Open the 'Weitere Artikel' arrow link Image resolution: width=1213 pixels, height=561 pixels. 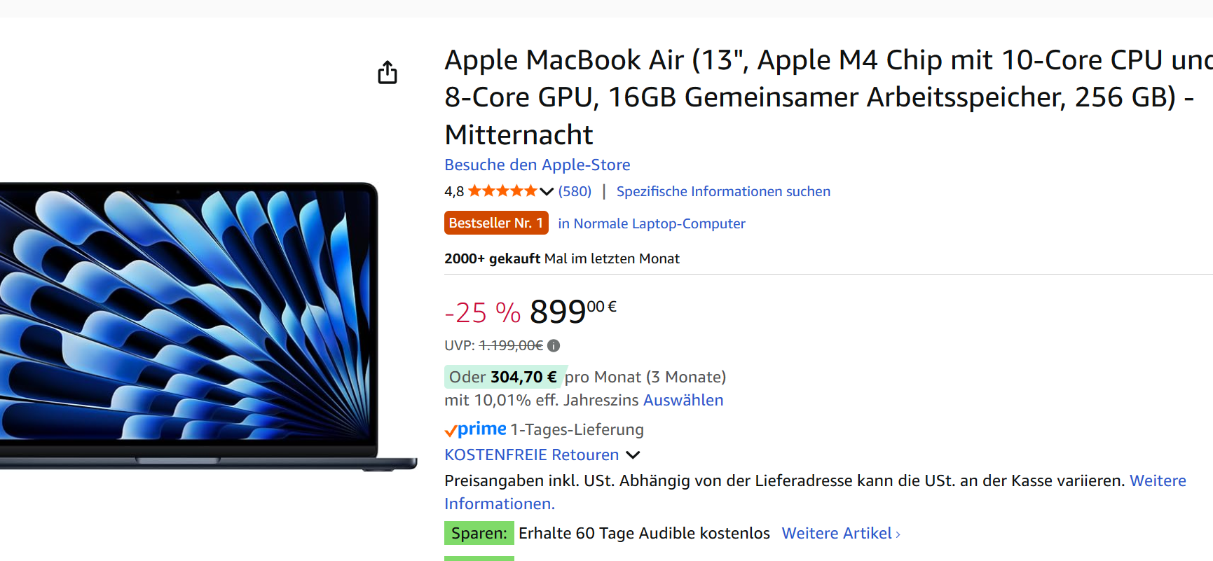tap(841, 533)
